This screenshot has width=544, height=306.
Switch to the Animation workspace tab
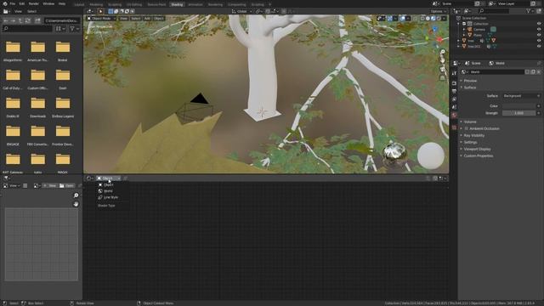[x=195, y=4]
